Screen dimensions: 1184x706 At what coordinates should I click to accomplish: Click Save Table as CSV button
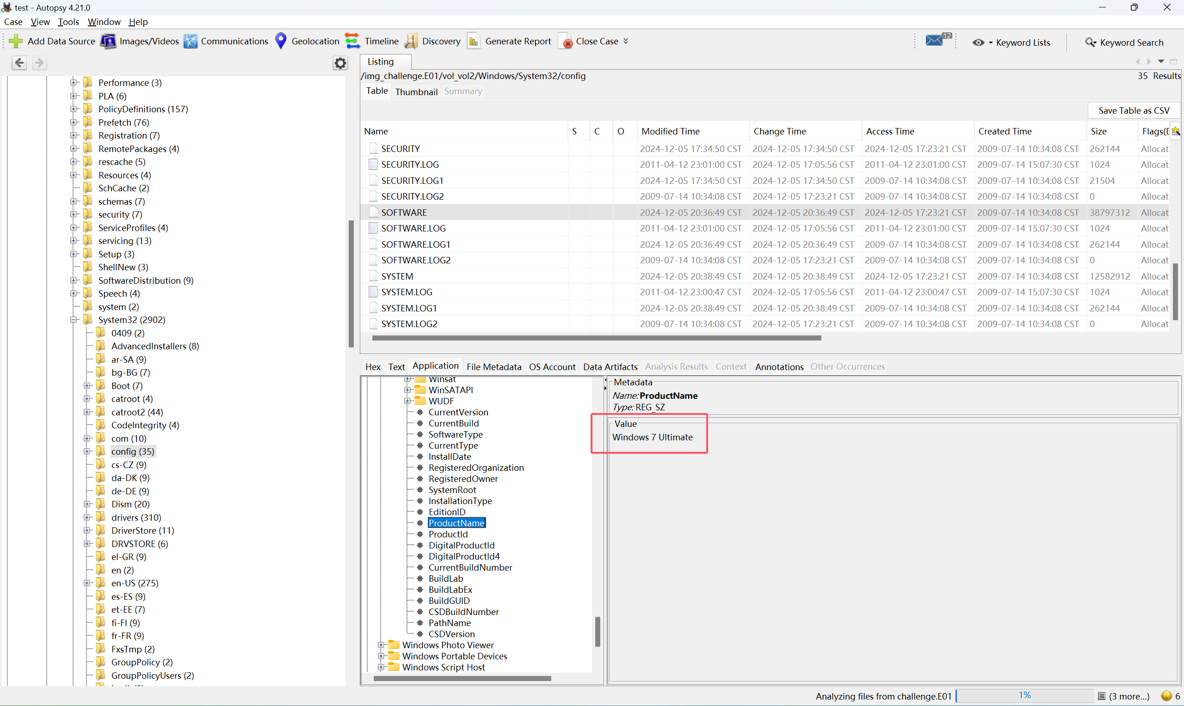(x=1134, y=110)
